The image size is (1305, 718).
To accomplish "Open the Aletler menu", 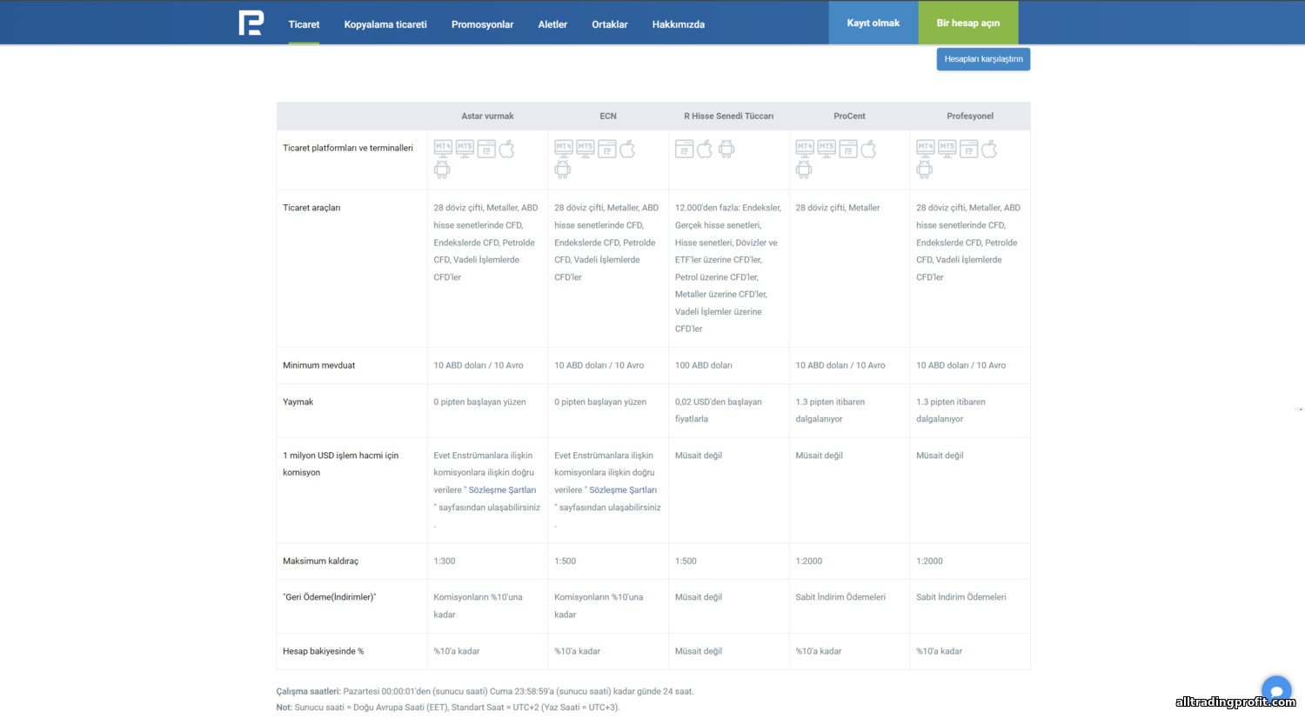I will (552, 24).
